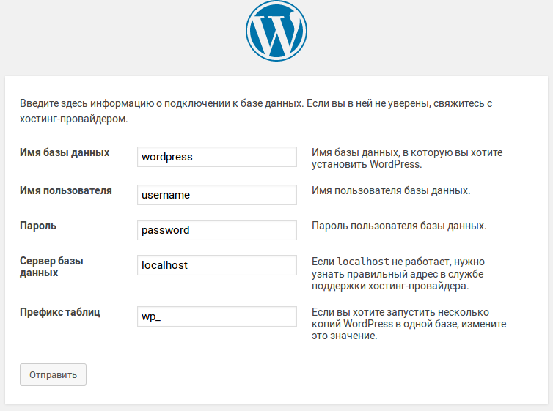Submit form with Отправить button
The image size is (553, 411).
point(53,374)
